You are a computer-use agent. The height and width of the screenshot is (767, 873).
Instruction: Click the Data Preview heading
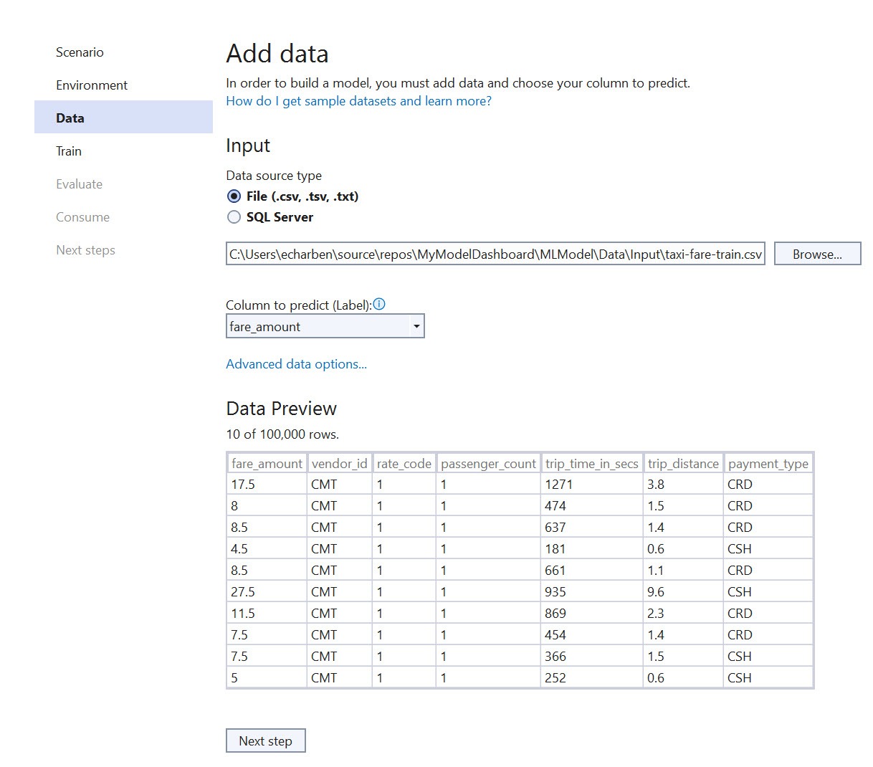(x=281, y=409)
